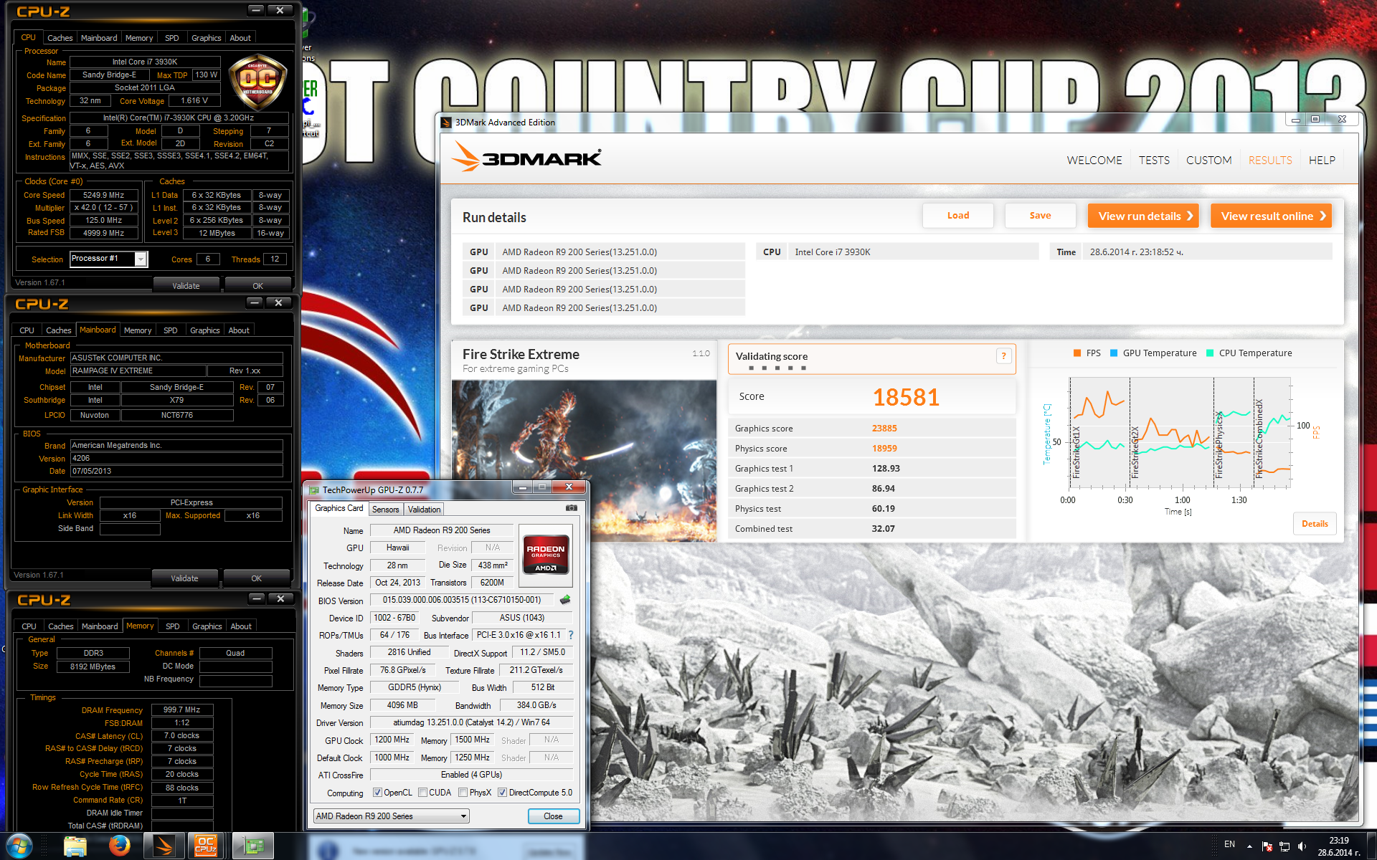
Task: Click the Bus Interface question mark in GPU-Z
Action: (571, 635)
